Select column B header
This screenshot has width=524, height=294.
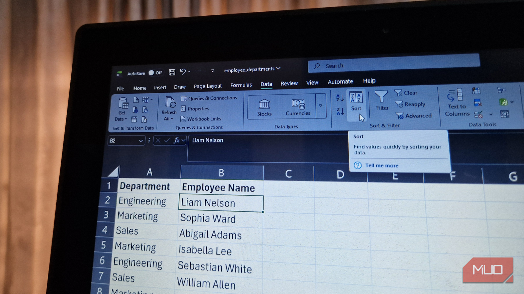point(222,173)
